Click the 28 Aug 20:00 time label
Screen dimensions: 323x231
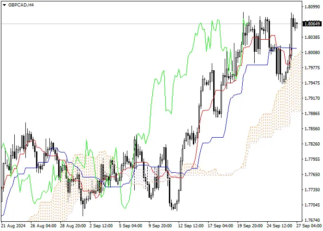[x=73, y=226]
